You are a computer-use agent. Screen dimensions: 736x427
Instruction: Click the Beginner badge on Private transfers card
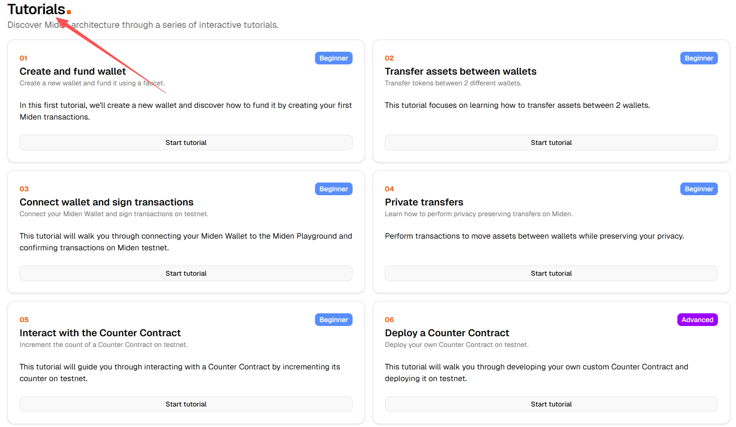(699, 188)
